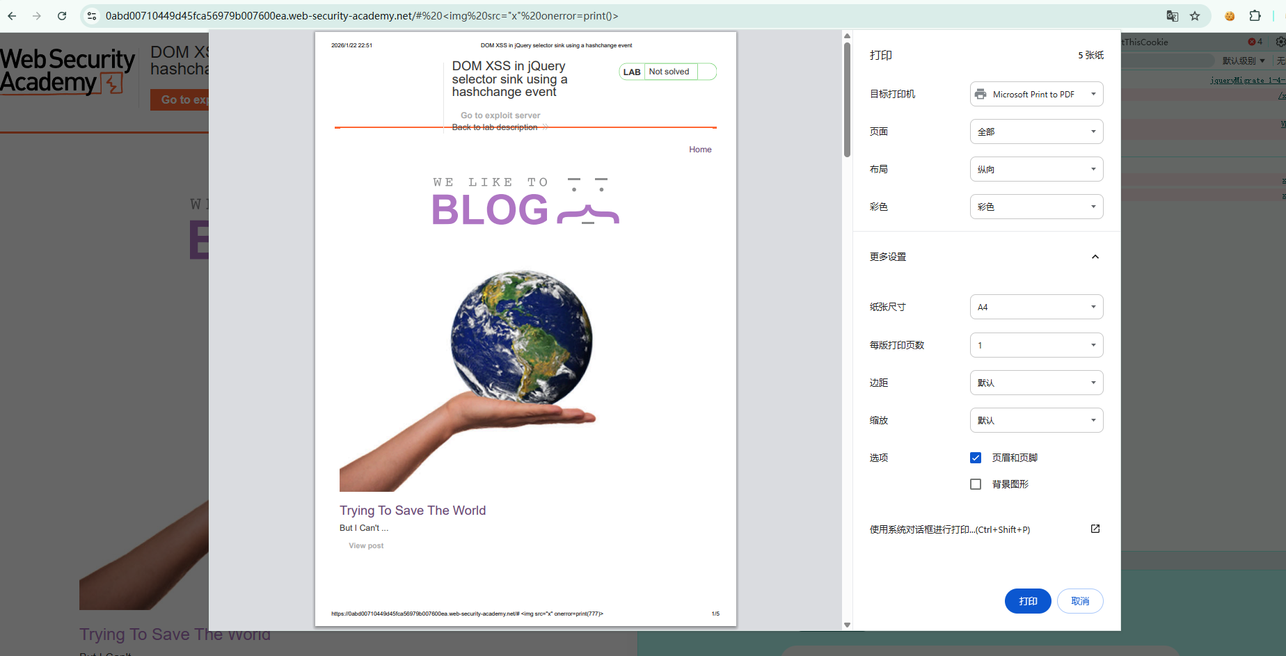Click the URL address bar text

[362, 16]
